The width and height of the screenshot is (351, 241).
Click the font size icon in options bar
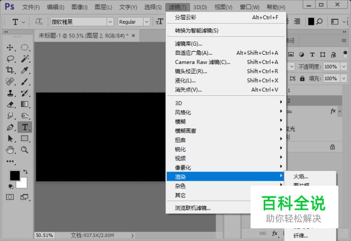point(159,22)
